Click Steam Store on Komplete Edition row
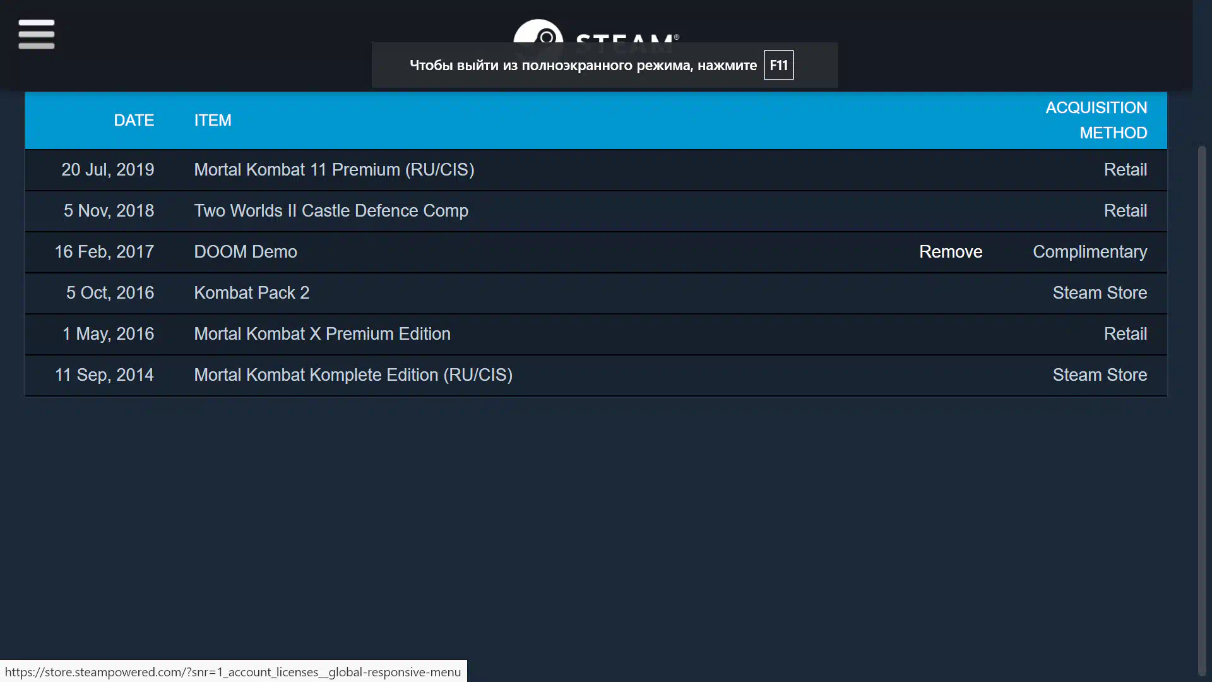Viewport: 1212px width, 682px height. pyautogui.click(x=1100, y=375)
